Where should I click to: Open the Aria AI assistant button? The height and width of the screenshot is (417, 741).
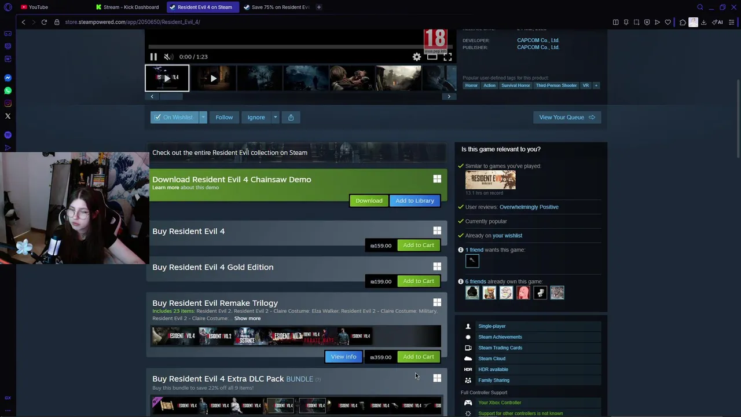717,22
